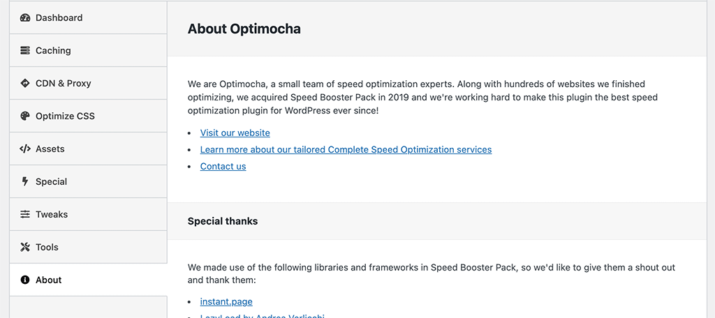Switch to the Caching tab
Screen dimensions: 715x318
[88, 51]
